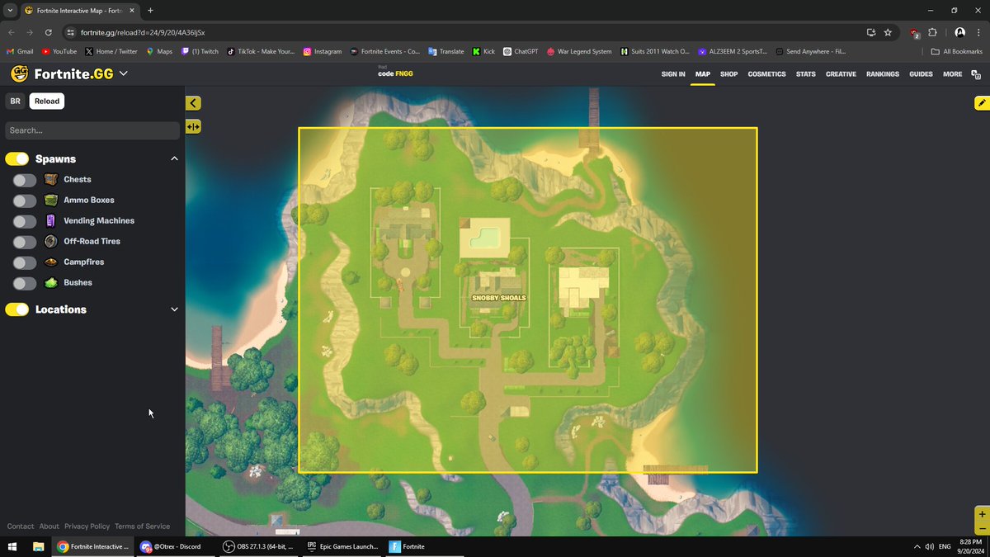Screen dimensions: 990x557
Task: Enable the Ammo Boxes toggle
Action: coord(25,200)
